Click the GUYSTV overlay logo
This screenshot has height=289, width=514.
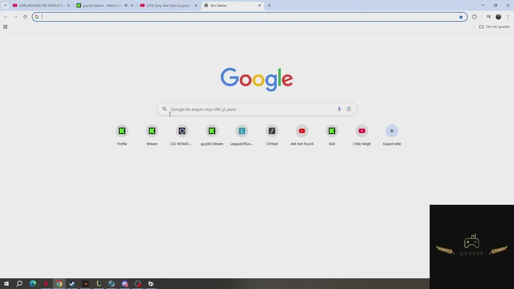472,245
